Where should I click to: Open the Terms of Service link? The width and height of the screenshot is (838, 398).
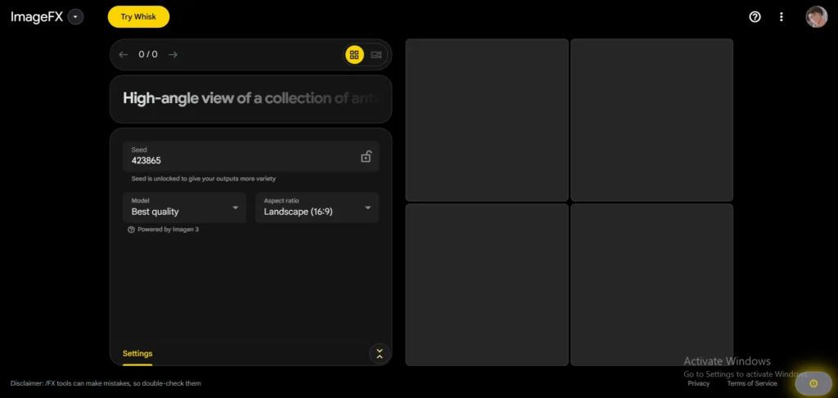752,383
